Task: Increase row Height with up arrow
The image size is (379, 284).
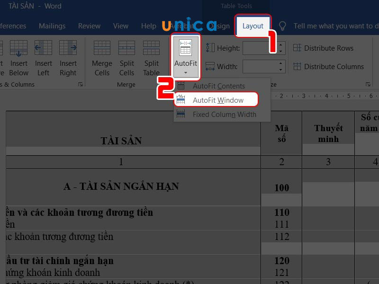Action: (x=281, y=45)
